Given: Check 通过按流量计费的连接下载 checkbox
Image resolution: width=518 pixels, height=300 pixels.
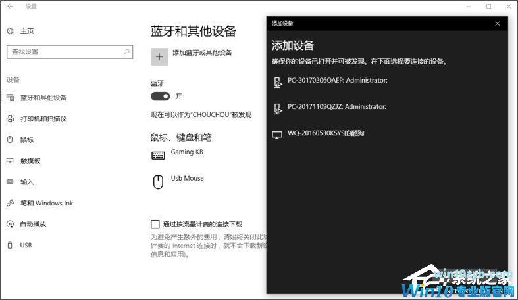Looking at the screenshot, I should click(x=155, y=225).
